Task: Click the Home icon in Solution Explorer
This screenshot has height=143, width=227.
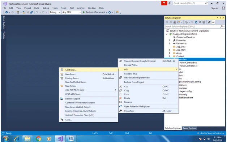Action: [175, 22]
